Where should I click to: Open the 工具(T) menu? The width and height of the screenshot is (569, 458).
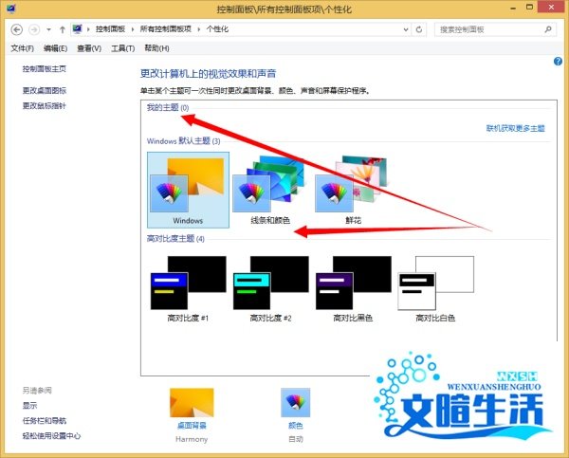(122, 48)
